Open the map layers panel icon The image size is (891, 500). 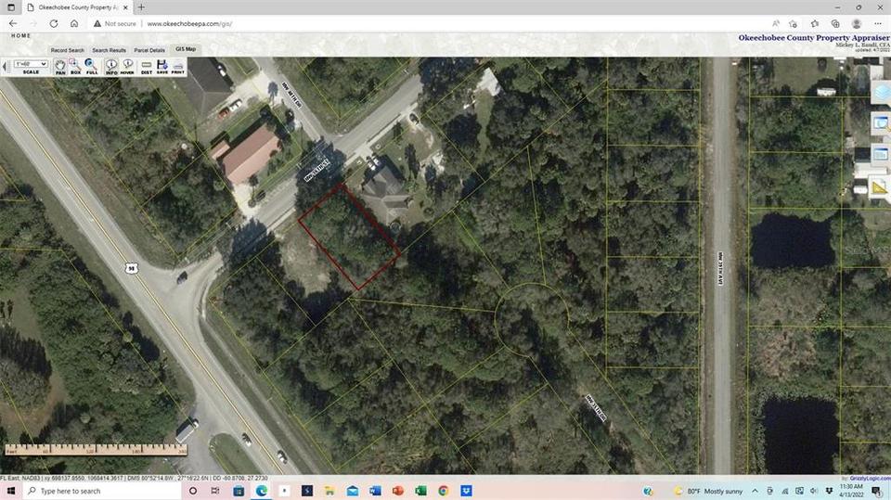click(x=882, y=93)
